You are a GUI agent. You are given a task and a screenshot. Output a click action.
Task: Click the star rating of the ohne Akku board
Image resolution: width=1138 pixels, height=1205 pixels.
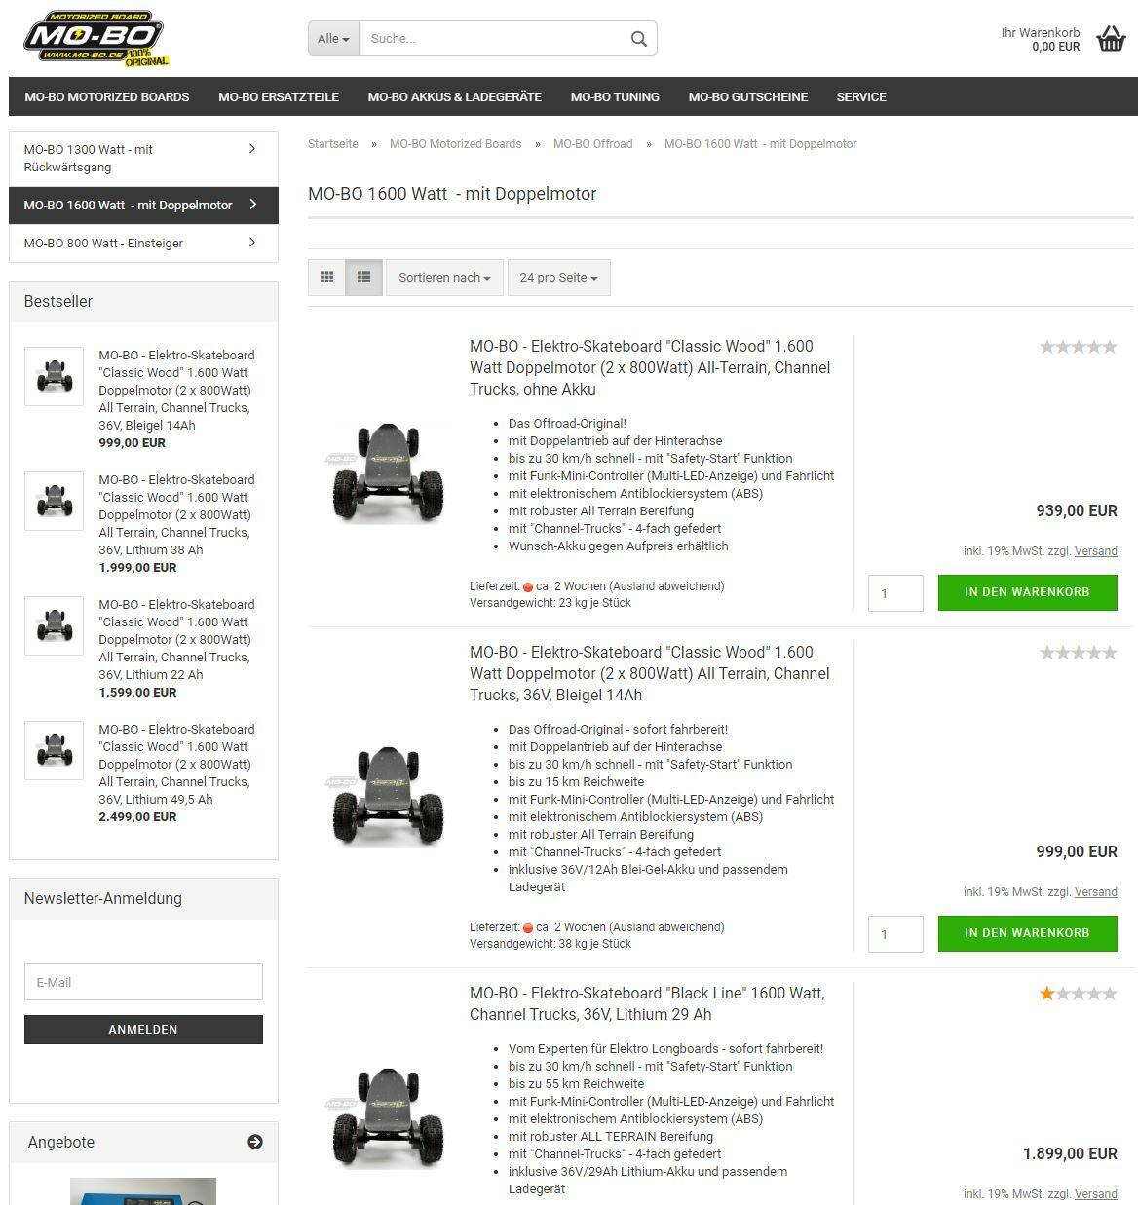coord(1078,347)
